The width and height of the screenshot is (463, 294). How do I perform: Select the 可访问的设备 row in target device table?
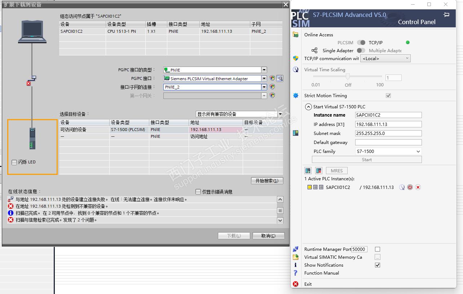(171, 130)
